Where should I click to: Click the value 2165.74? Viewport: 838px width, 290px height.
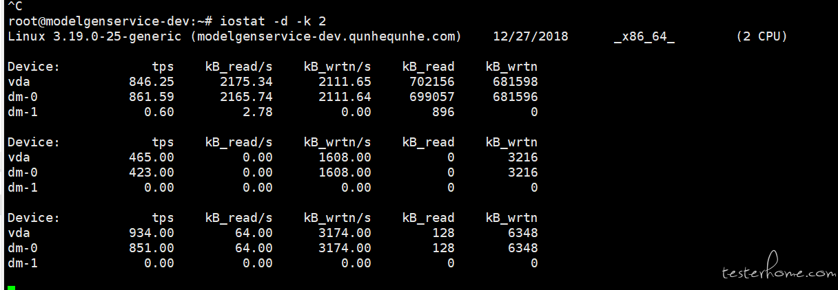click(247, 97)
